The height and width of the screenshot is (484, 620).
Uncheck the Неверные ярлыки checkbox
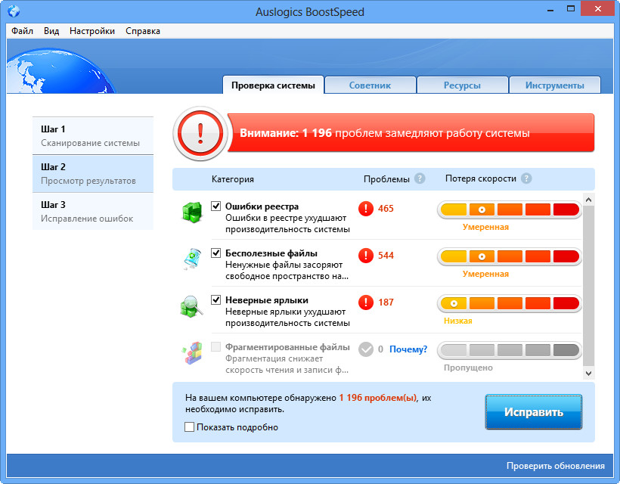216,300
